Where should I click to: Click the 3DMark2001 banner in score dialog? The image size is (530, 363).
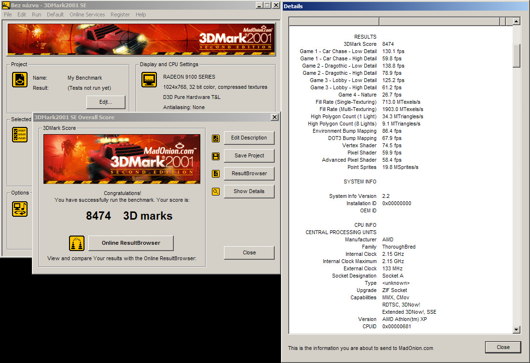122,159
